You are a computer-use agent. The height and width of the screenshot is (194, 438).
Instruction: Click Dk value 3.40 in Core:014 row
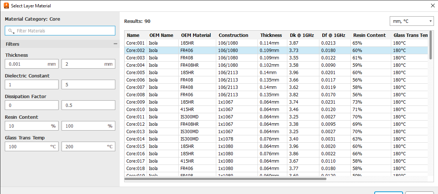(294, 139)
